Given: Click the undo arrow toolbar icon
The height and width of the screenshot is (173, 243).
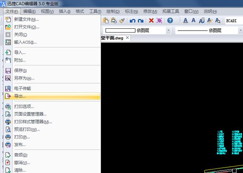Looking at the screenshot, I should click(x=133, y=20).
